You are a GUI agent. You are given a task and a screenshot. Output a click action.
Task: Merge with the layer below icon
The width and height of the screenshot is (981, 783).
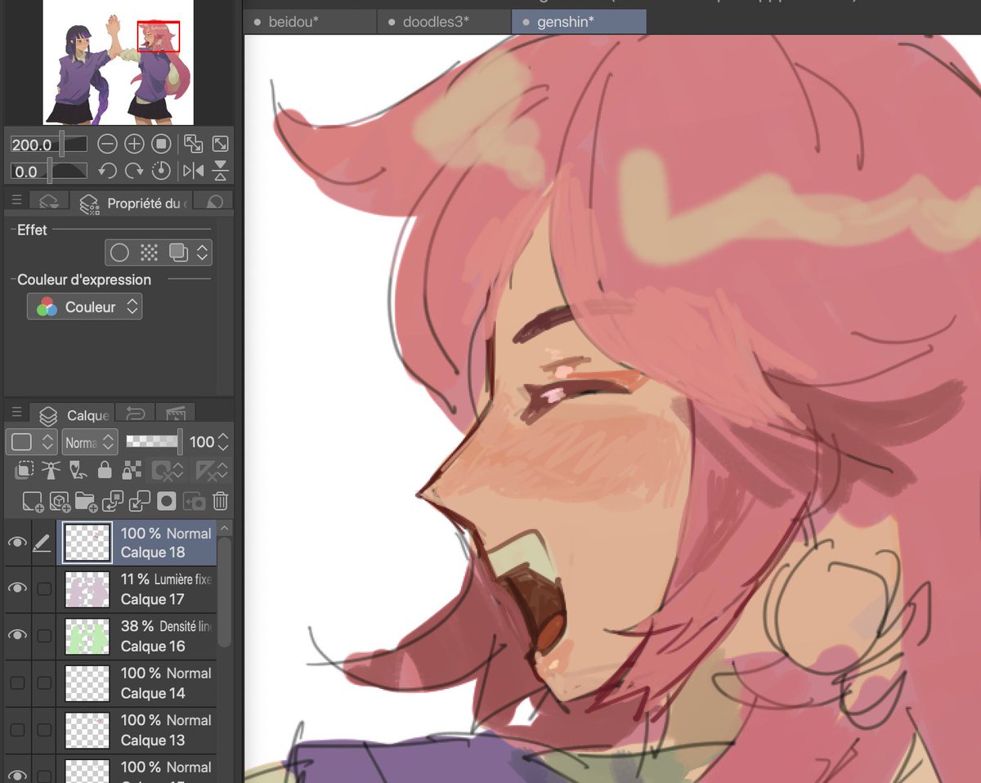pyautogui.click(x=140, y=500)
